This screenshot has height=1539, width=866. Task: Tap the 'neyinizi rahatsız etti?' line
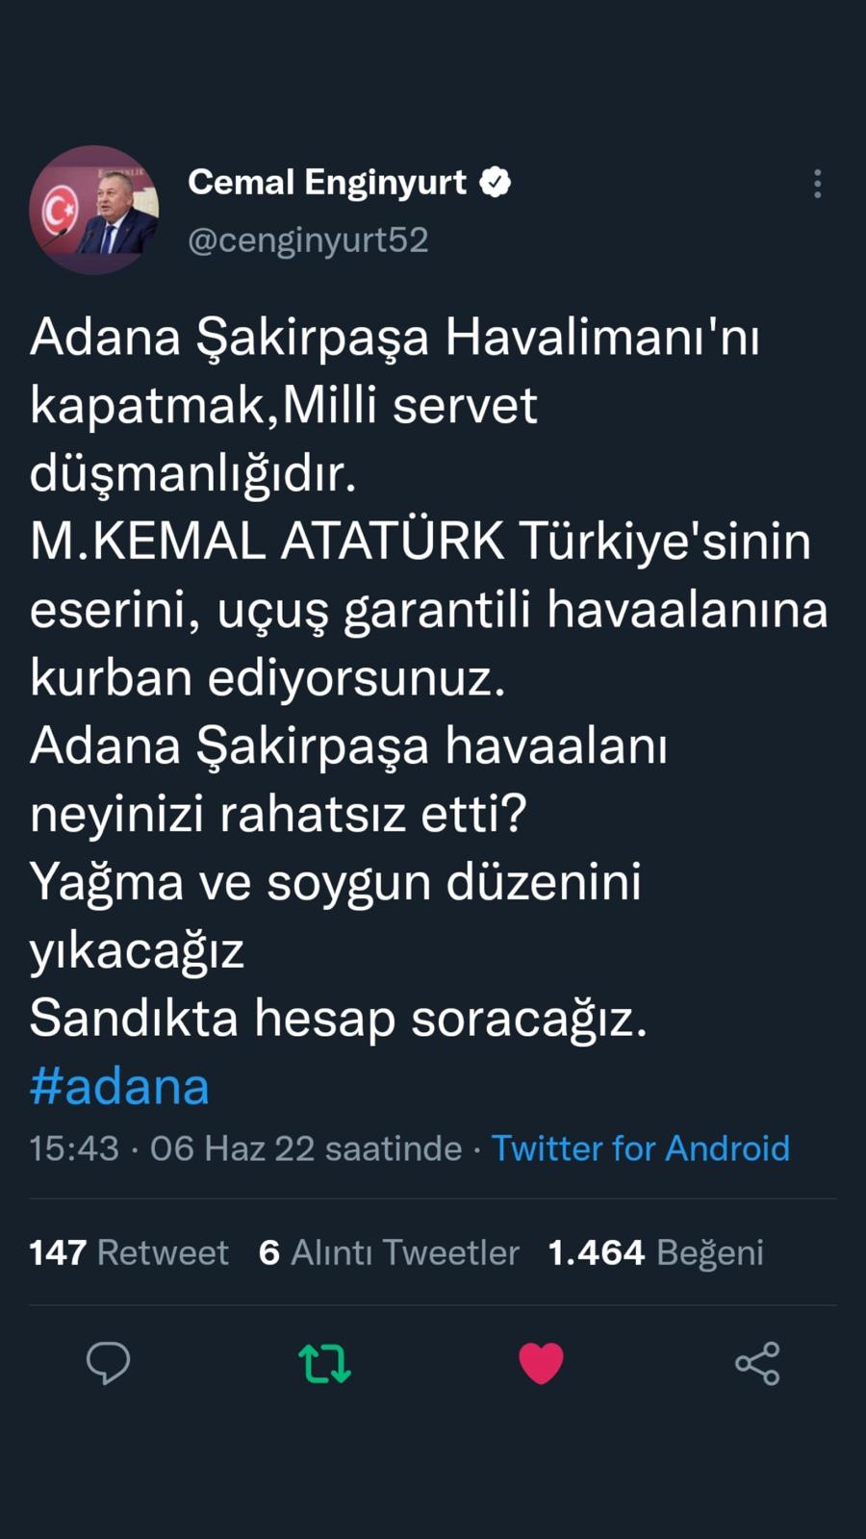278,815
